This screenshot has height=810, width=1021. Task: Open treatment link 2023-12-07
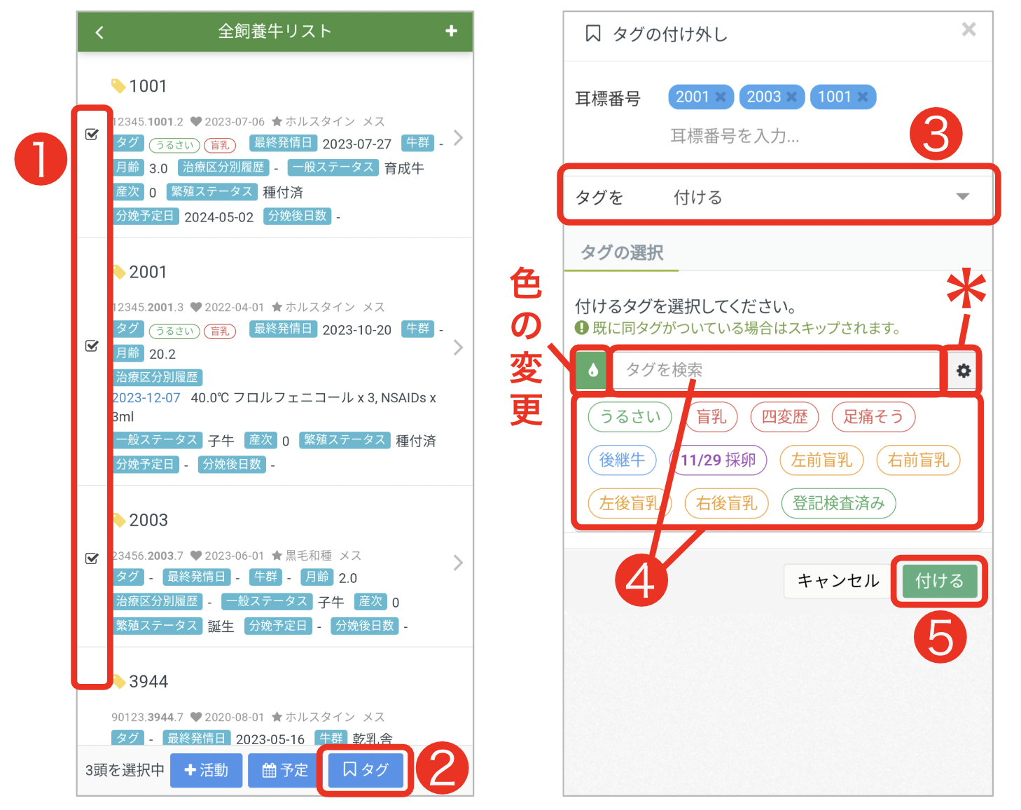tap(146, 398)
